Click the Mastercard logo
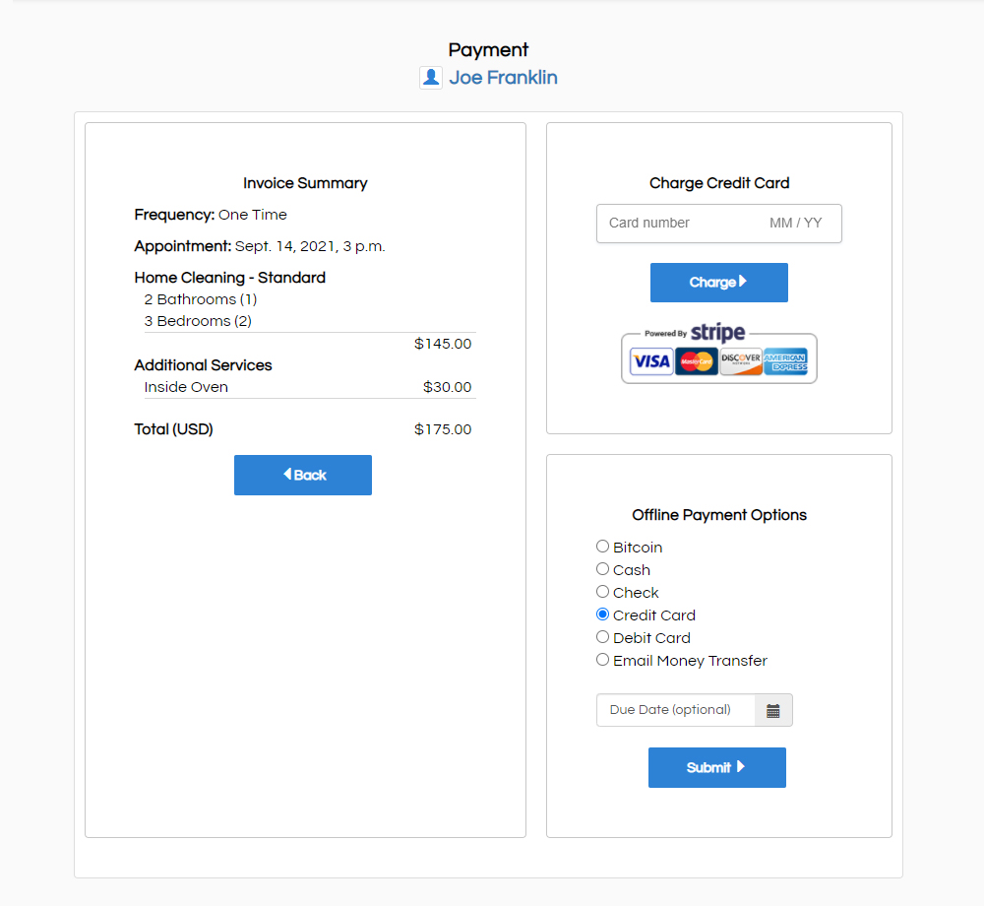Viewport: 984px width, 906px height. [696, 362]
